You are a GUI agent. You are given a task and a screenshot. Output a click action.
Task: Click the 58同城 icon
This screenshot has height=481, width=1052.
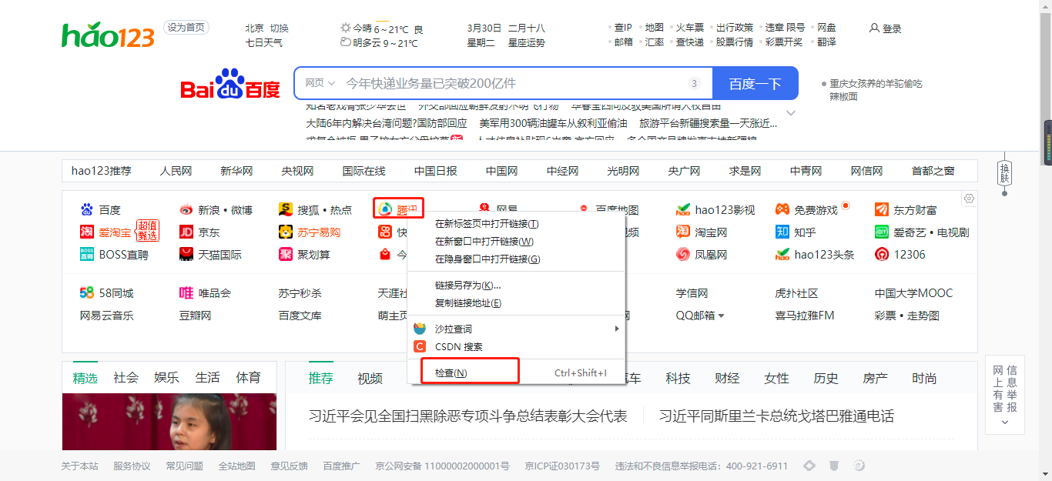86,293
